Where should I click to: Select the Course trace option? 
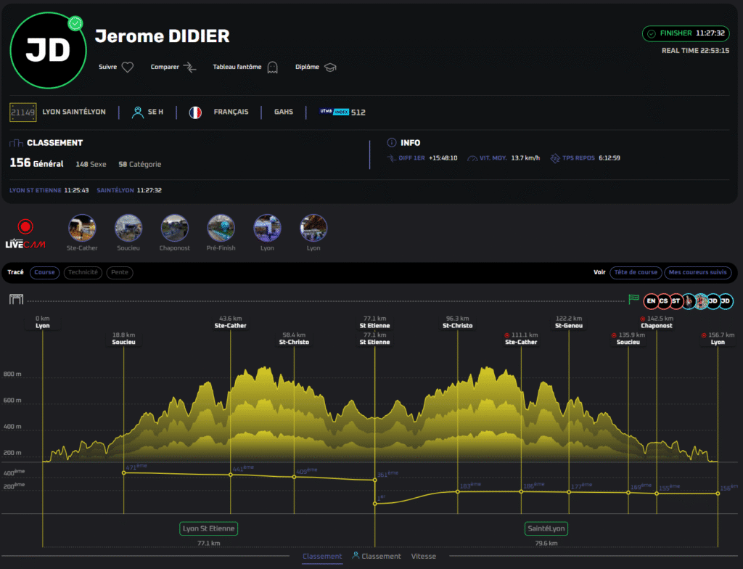(44, 273)
